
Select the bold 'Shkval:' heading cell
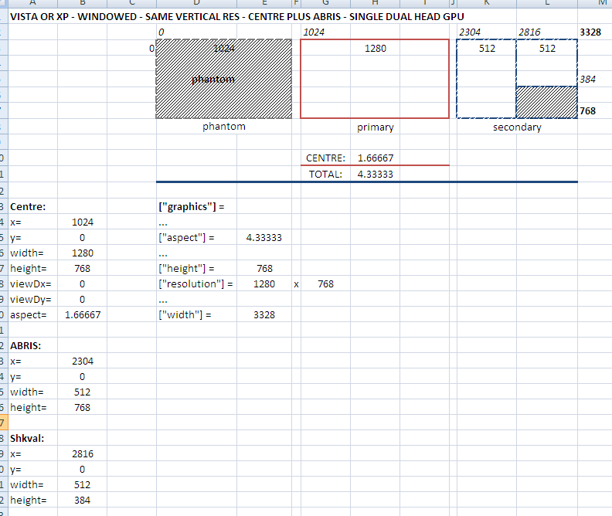(32, 439)
